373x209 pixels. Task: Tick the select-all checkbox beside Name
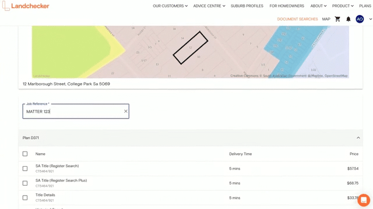tap(25, 154)
